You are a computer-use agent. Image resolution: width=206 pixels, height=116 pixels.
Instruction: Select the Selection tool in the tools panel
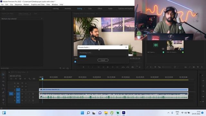[3, 74]
